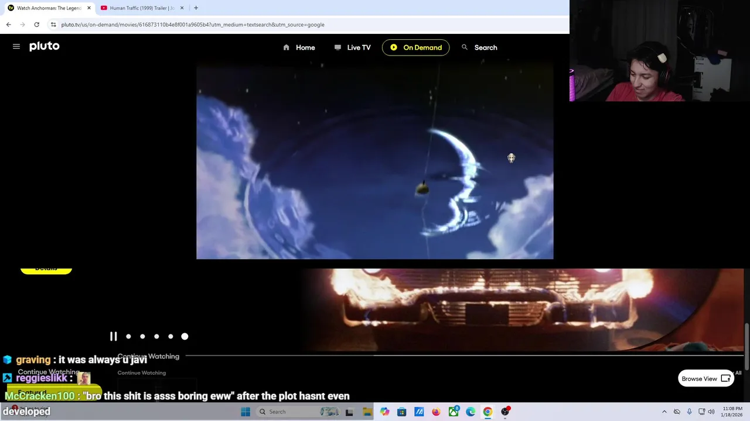Click the Pluto logo

(x=45, y=46)
